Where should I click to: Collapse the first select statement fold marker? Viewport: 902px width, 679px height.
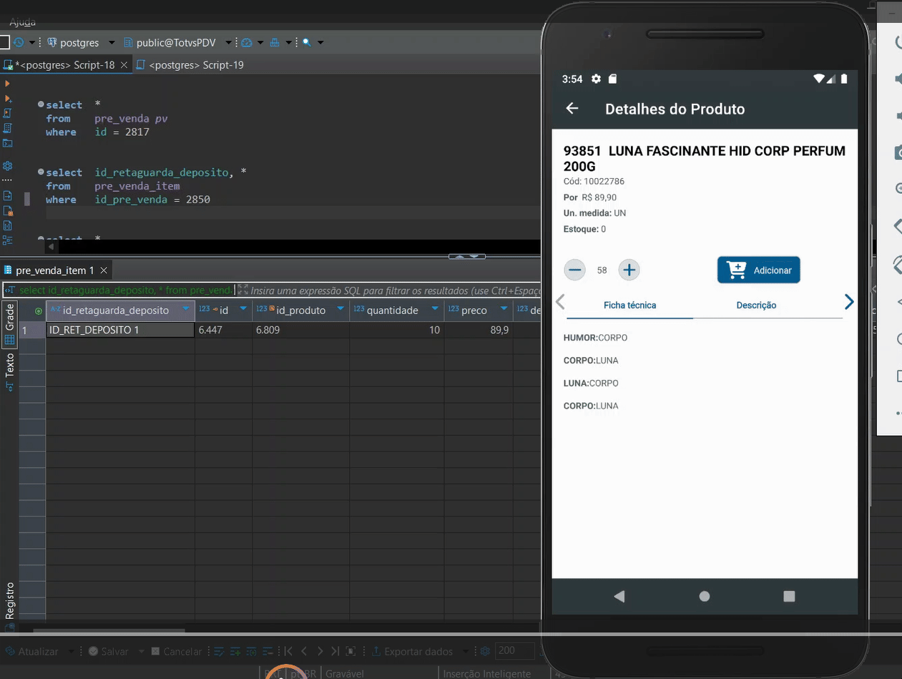(x=41, y=105)
